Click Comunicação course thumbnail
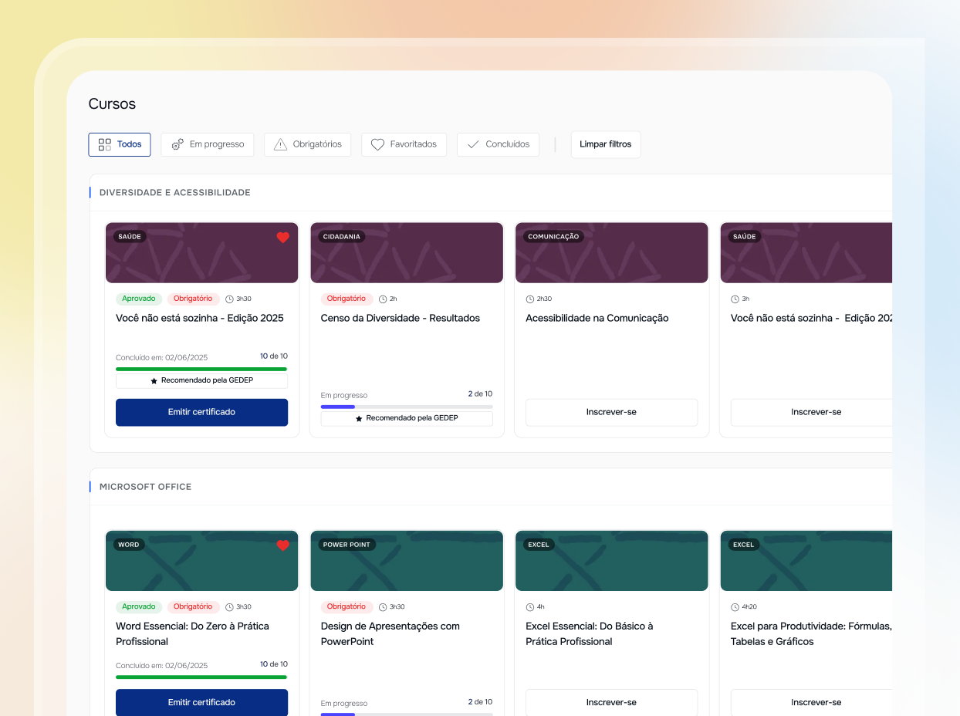This screenshot has width=960, height=716. tap(612, 253)
